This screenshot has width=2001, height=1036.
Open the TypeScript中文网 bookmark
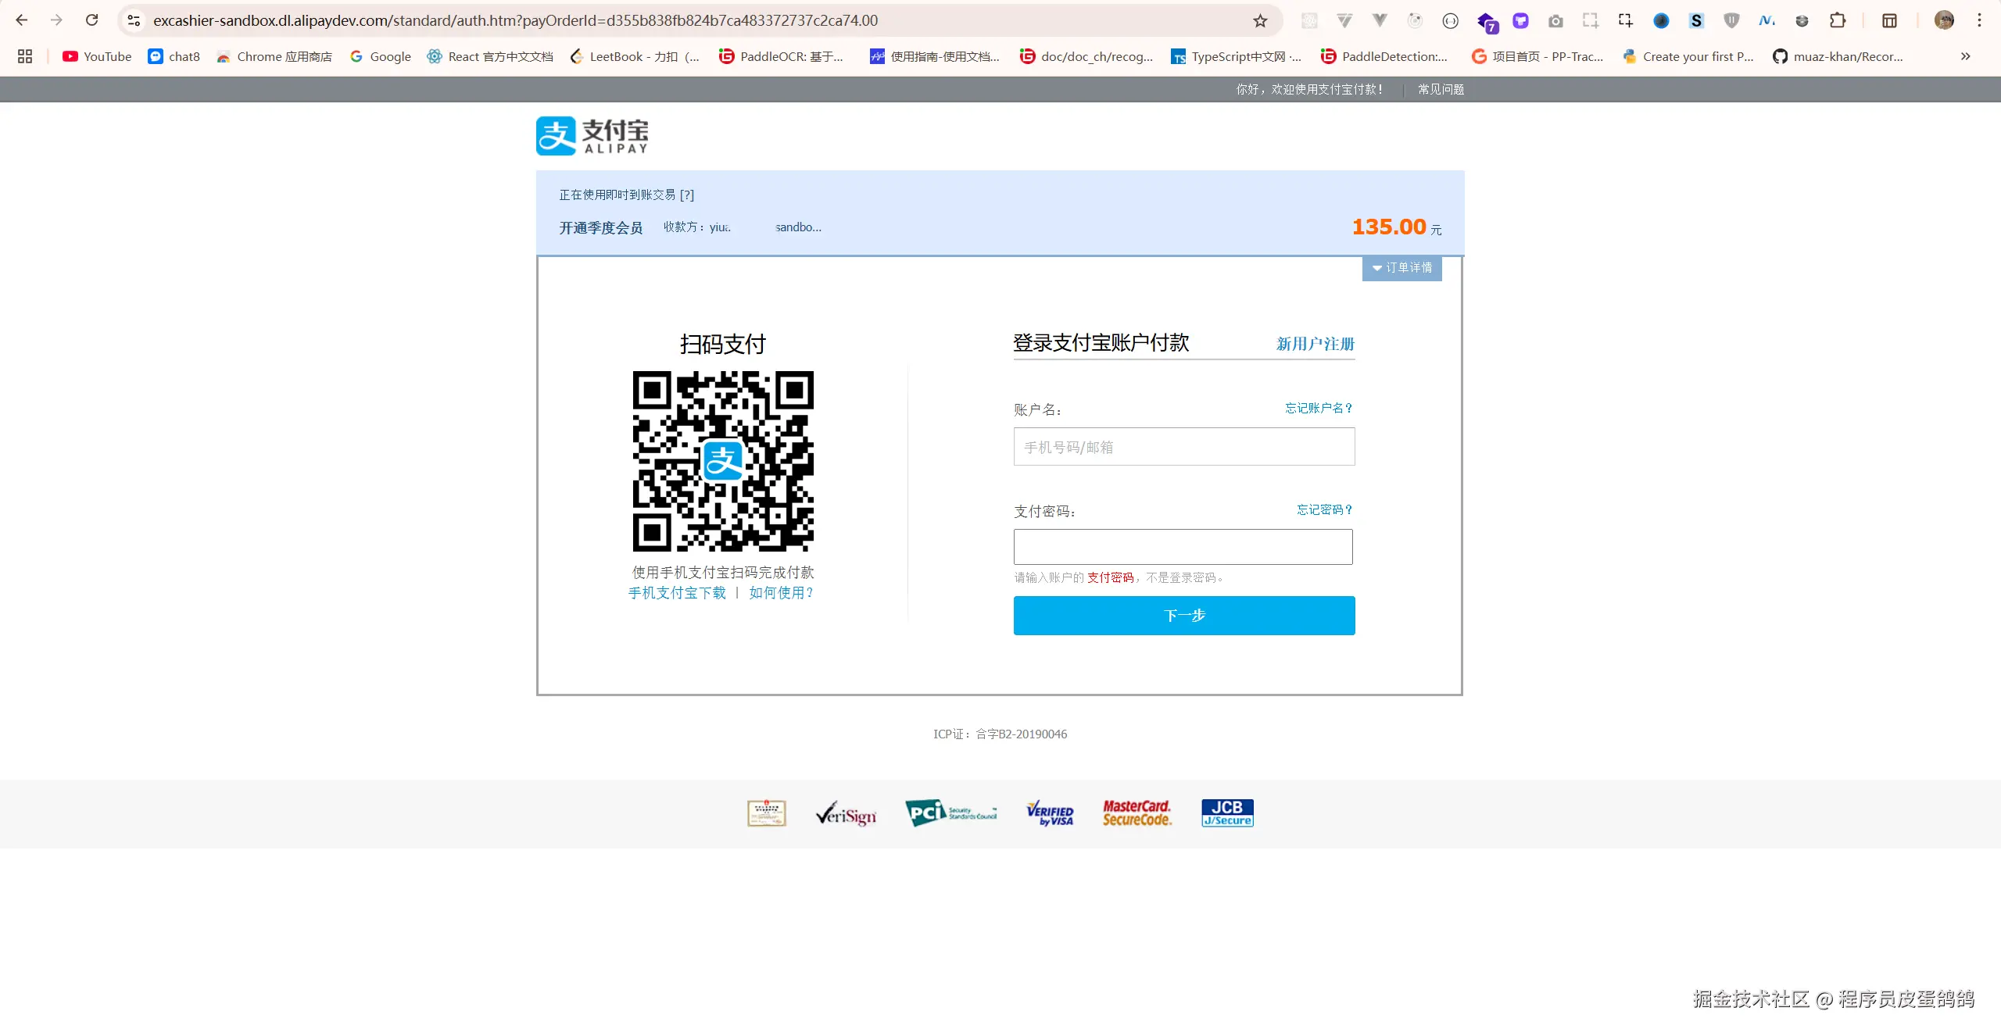[x=1235, y=56]
